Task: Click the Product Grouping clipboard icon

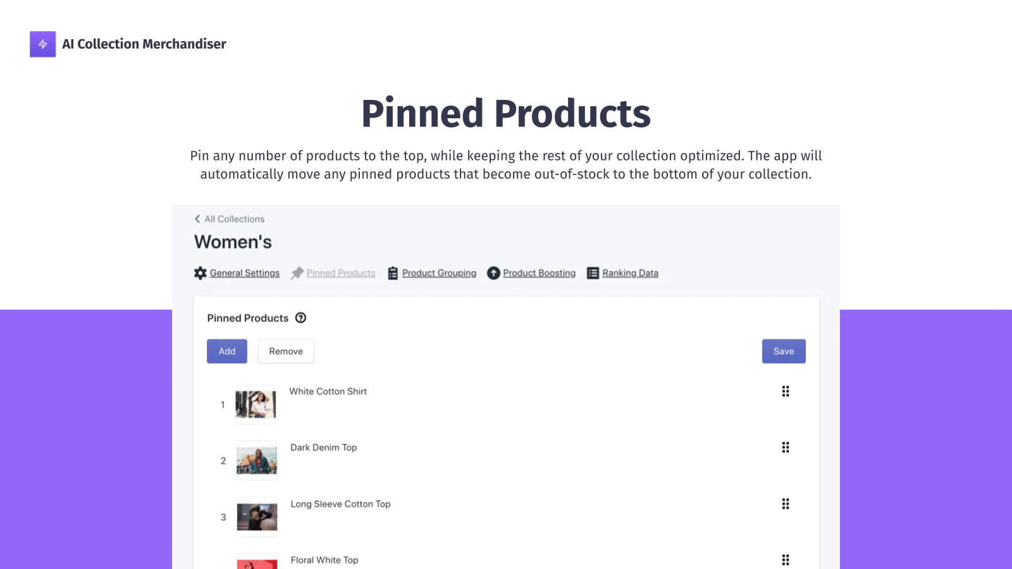Action: tap(393, 273)
